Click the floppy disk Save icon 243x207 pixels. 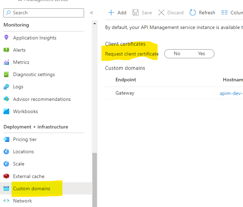[136, 13]
